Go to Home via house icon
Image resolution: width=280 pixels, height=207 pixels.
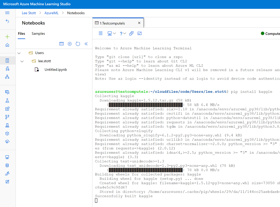pyautogui.click(x=7, y=45)
